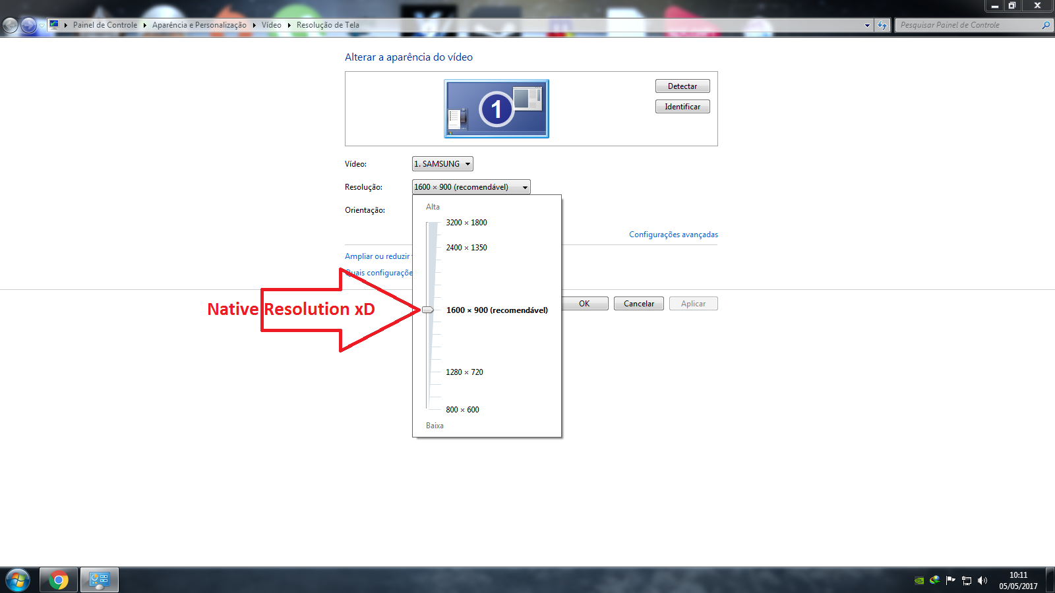
Task: Click the search magnifier icon
Action: [x=1046, y=25]
